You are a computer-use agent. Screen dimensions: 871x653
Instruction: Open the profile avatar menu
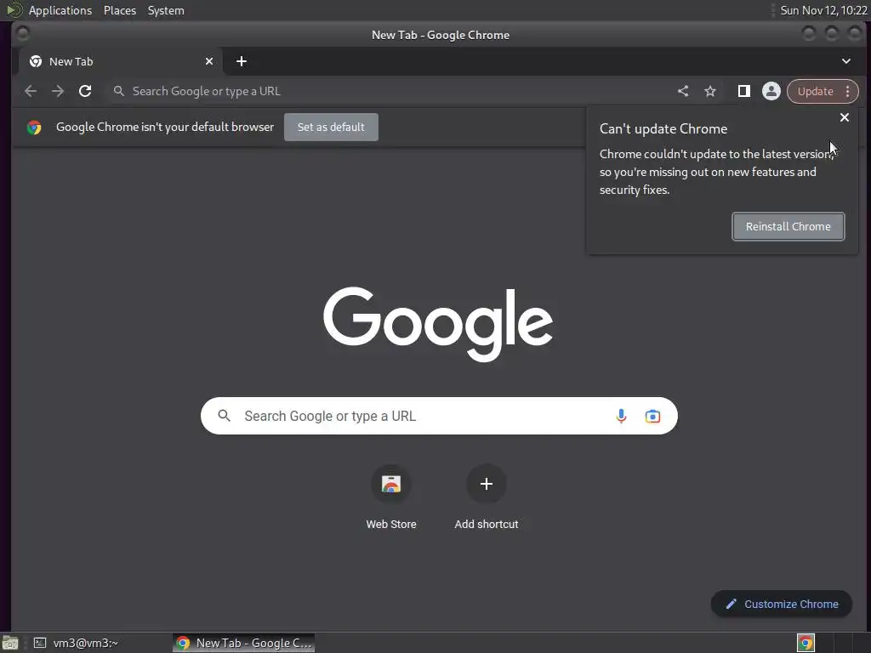click(771, 91)
